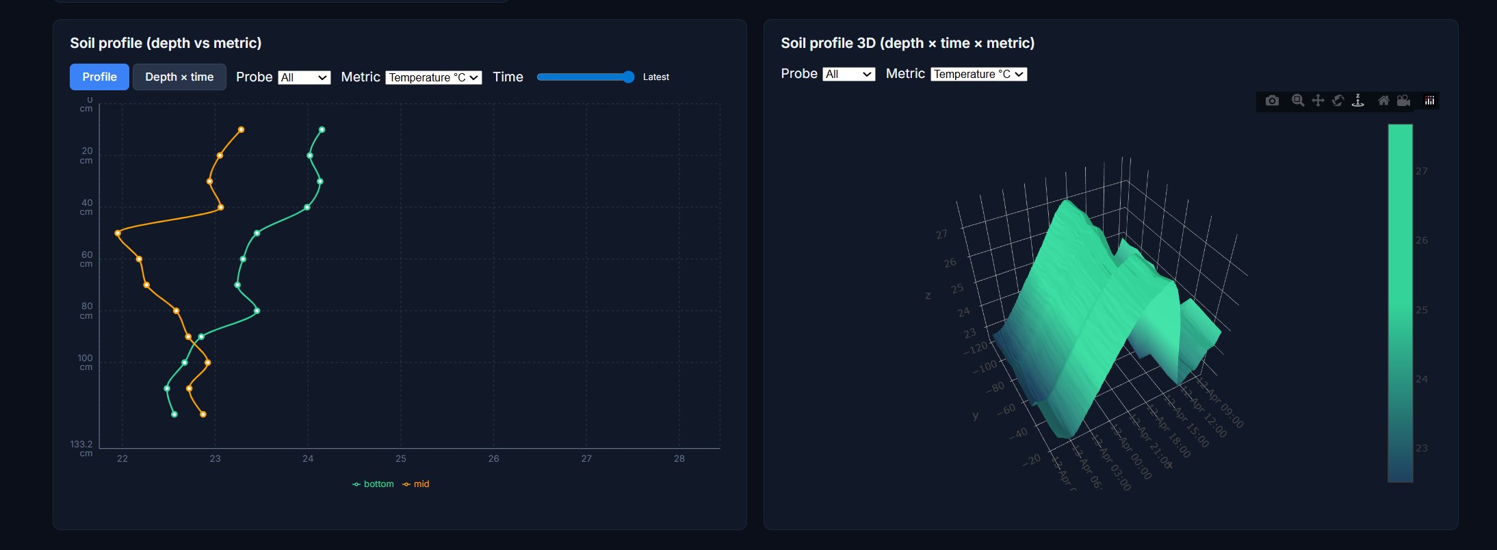Click the '25' tick on the profile chart x-axis
This screenshot has width=1497, height=550.
pos(401,458)
